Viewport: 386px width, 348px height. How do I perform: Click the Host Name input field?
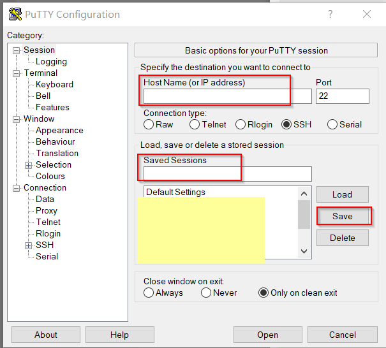228,96
